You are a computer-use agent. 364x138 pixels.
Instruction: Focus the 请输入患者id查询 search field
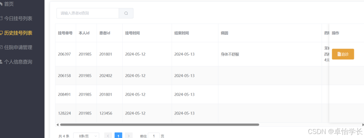[x=88, y=13]
